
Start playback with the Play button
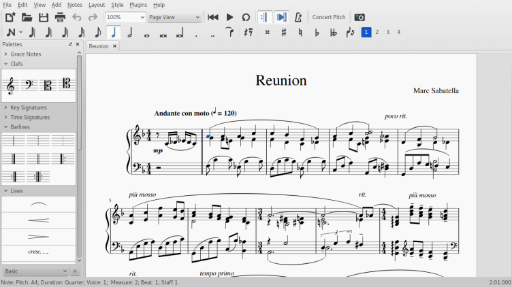tap(229, 17)
